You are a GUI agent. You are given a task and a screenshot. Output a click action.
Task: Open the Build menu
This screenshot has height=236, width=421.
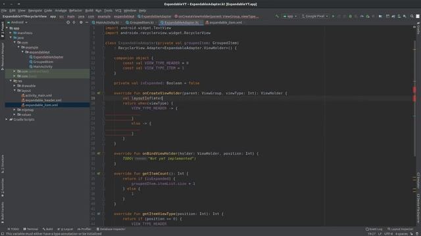[x=89, y=10]
